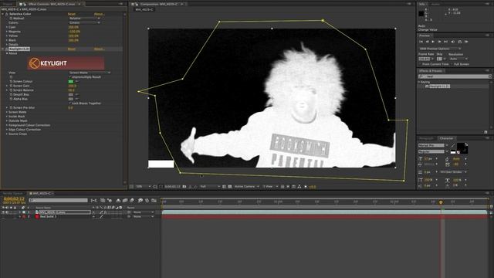Reset the Keylight effect
This screenshot has width=494, height=278.
[x=72, y=49]
